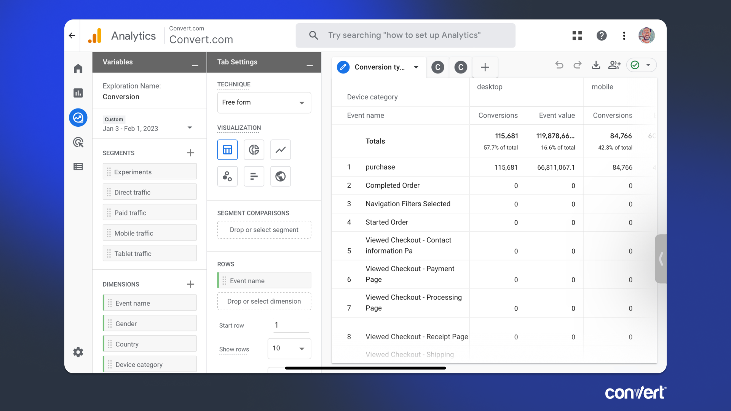Screen dimensions: 731x411
Task: Select Event name in Dimensions list
Action: 150,303
